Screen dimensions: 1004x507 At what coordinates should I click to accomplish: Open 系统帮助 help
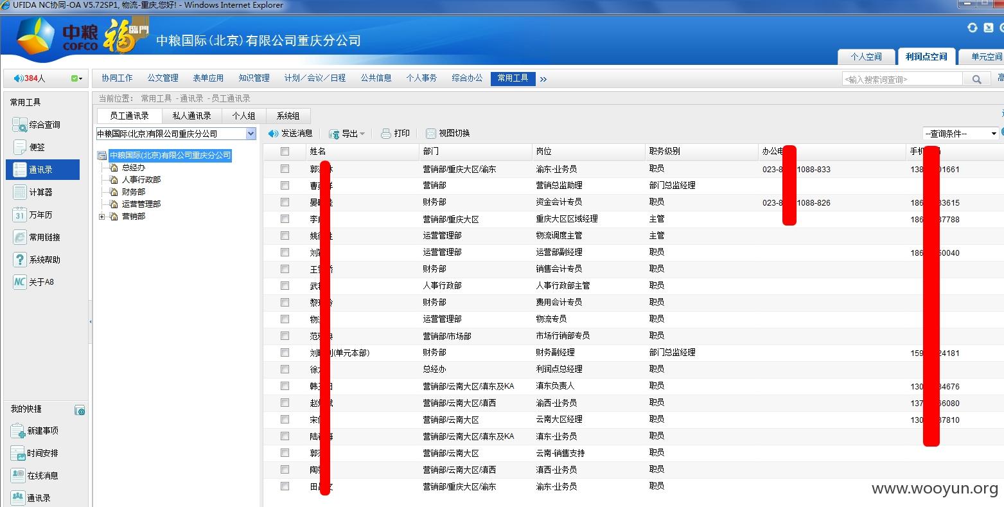pyautogui.click(x=37, y=260)
